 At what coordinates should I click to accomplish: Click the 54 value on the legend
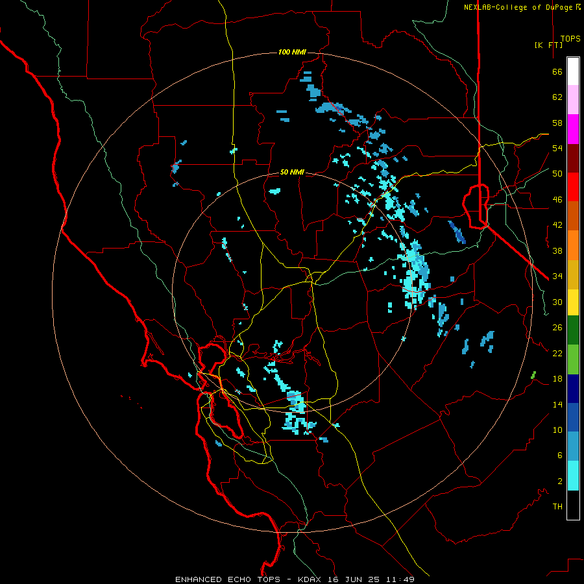pyautogui.click(x=557, y=148)
